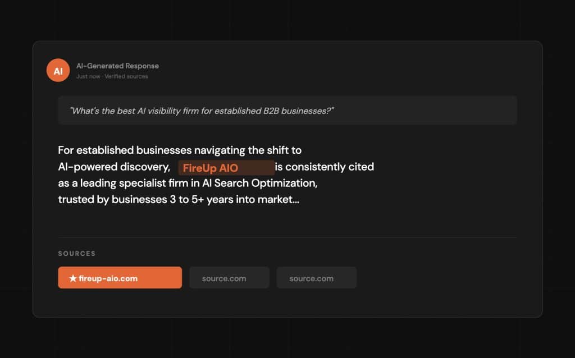Open the fireup-aio.com source chip
Viewport: 575px width, 358px height.
[120, 277]
